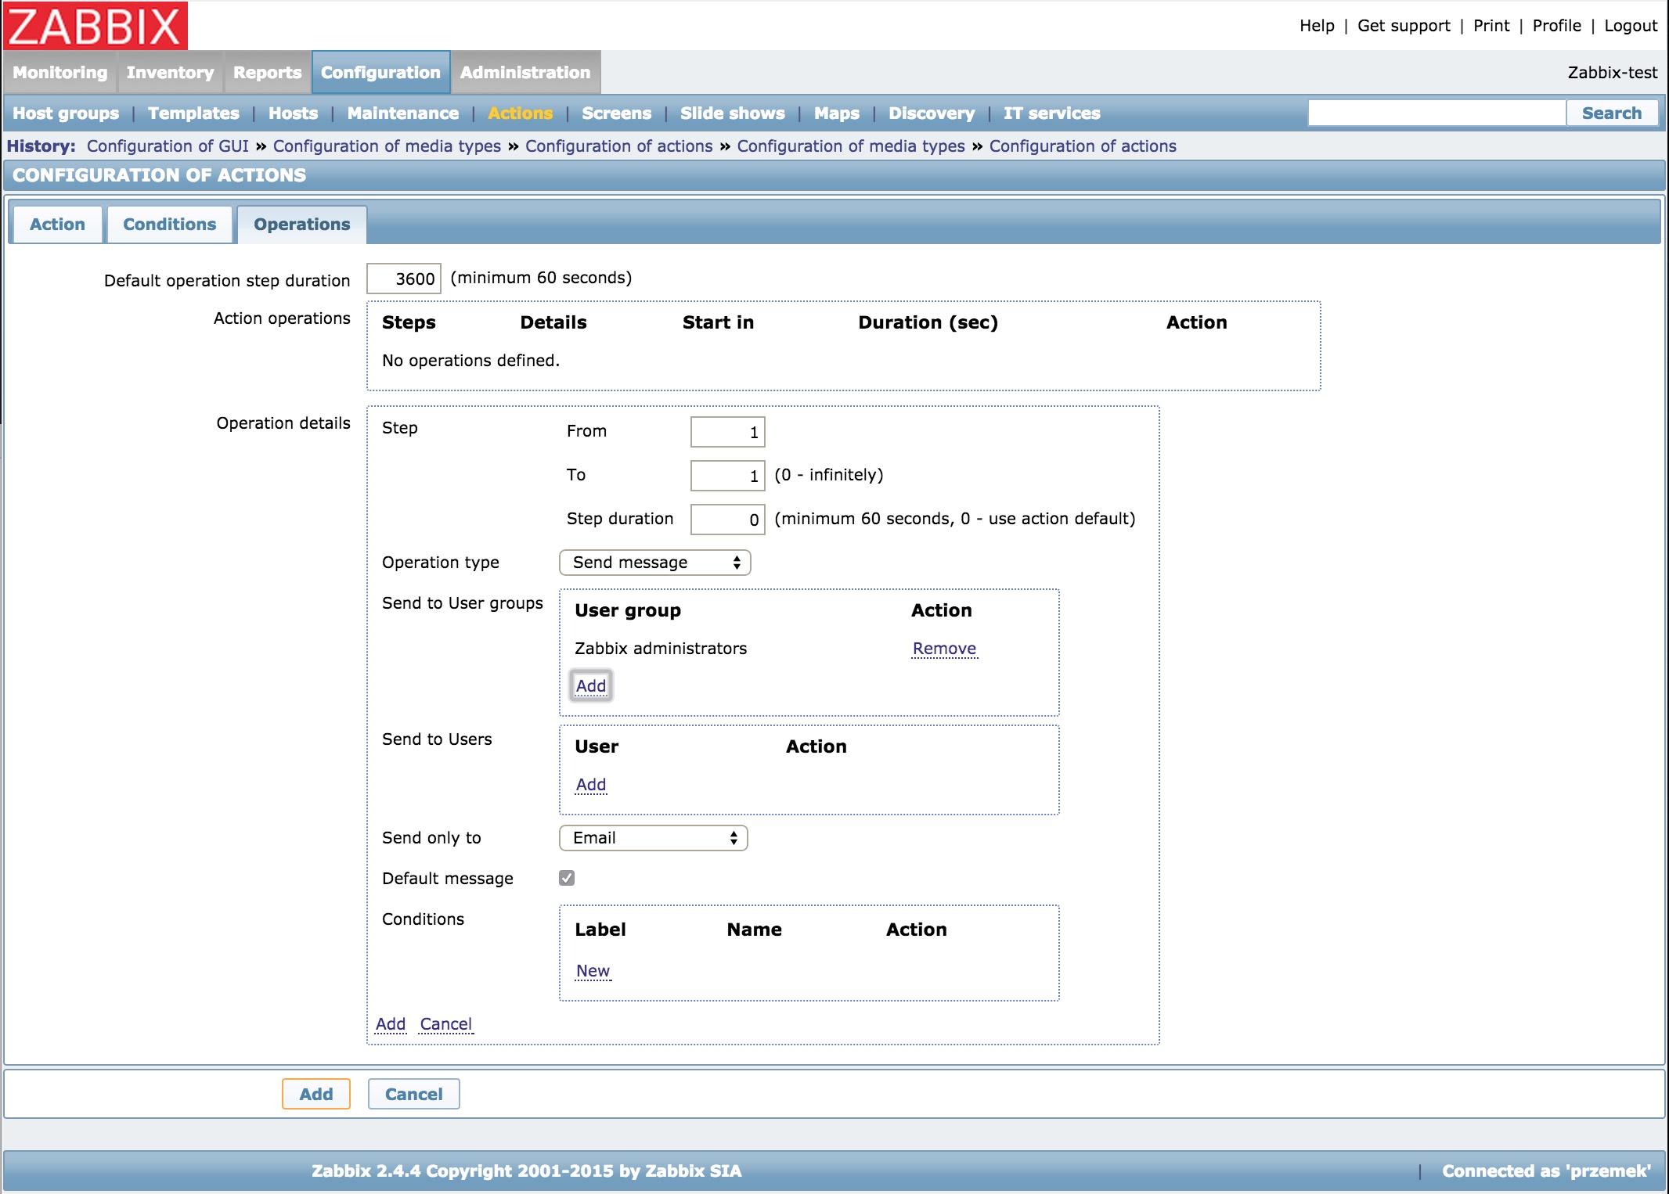Add a user in Send to Users

(x=591, y=785)
